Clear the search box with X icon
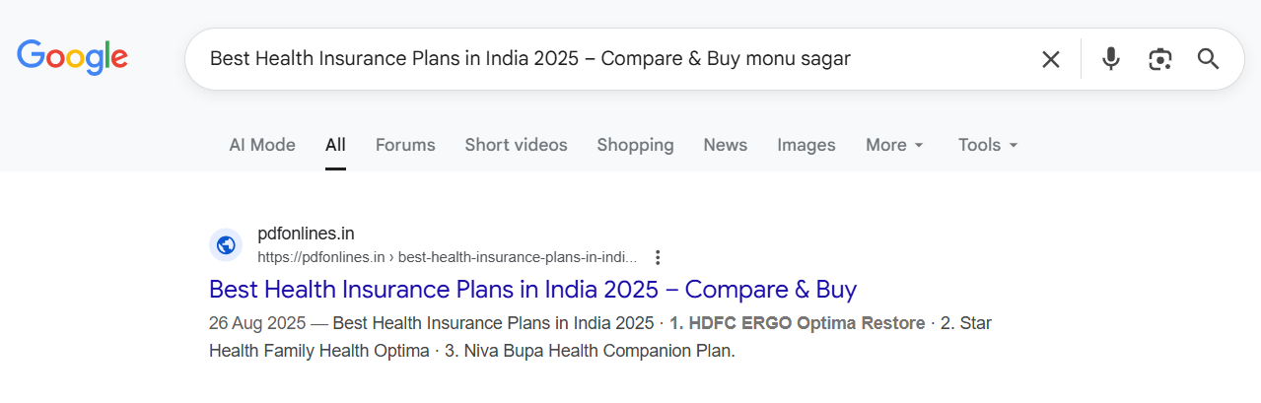1261x403 pixels. [x=1051, y=59]
